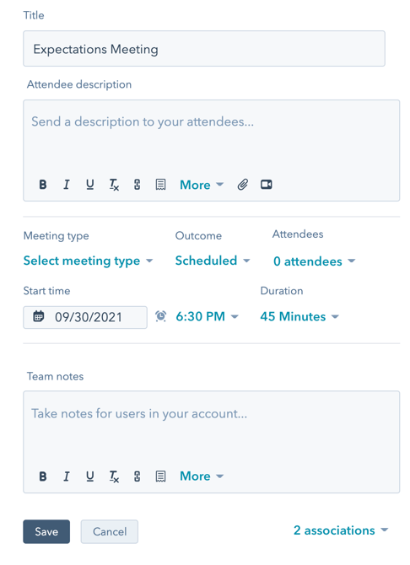410x565 pixels.
Task: Insert link in Team notes editor
Action: (137, 476)
